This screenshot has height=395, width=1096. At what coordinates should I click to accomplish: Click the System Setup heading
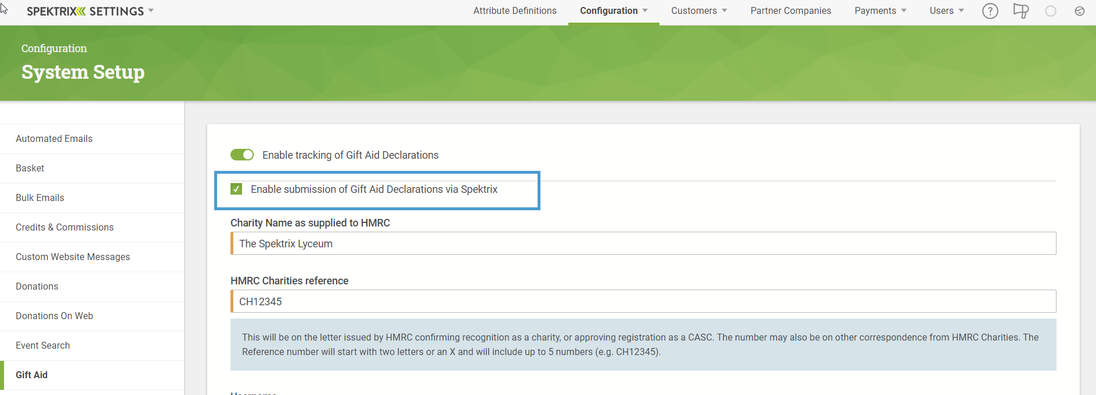click(x=83, y=72)
